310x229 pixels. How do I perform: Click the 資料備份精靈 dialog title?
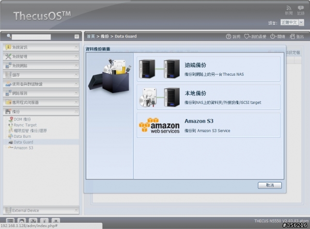(x=98, y=49)
